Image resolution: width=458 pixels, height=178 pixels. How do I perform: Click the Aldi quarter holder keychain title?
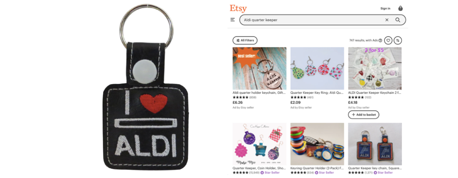pos(259,93)
